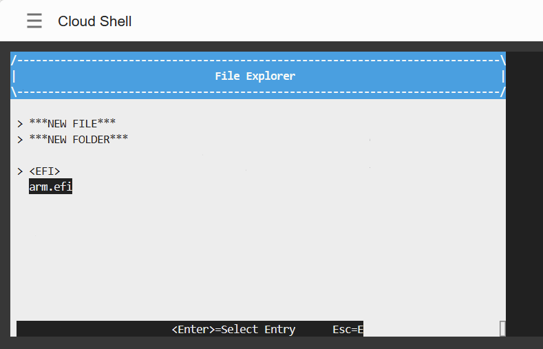Click the scrollbar thumb at terminal's bottom-right
Viewport: 543px width, 349px height.
tap(502, 329)
